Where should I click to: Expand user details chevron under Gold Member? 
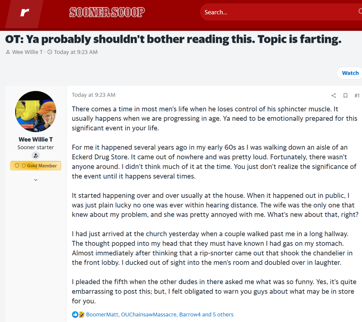(x=36, y=180)
